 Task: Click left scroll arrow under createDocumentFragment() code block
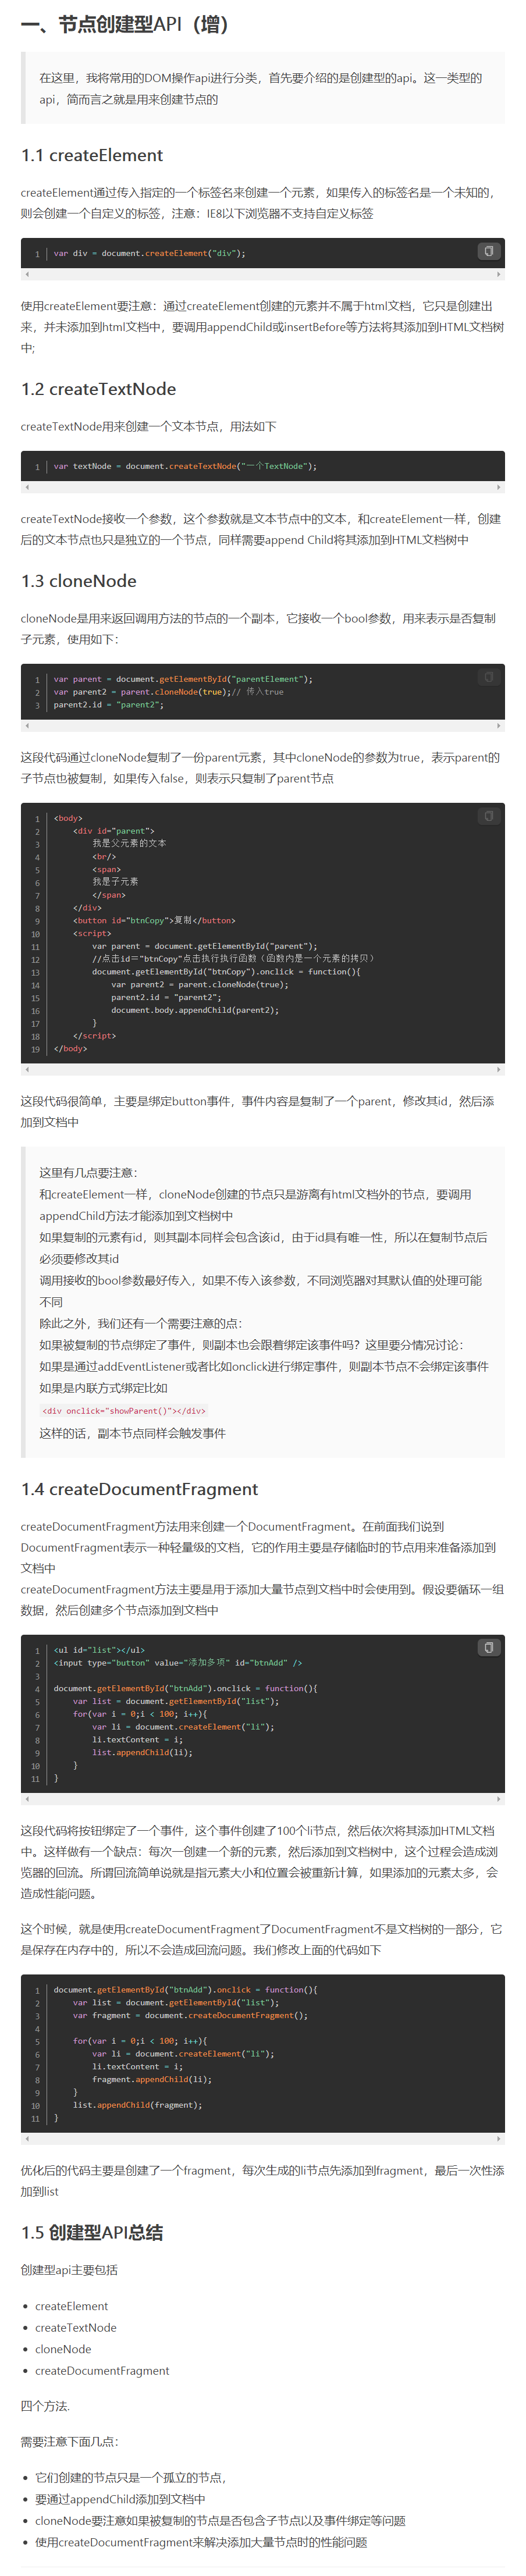tap(27, 2139)
